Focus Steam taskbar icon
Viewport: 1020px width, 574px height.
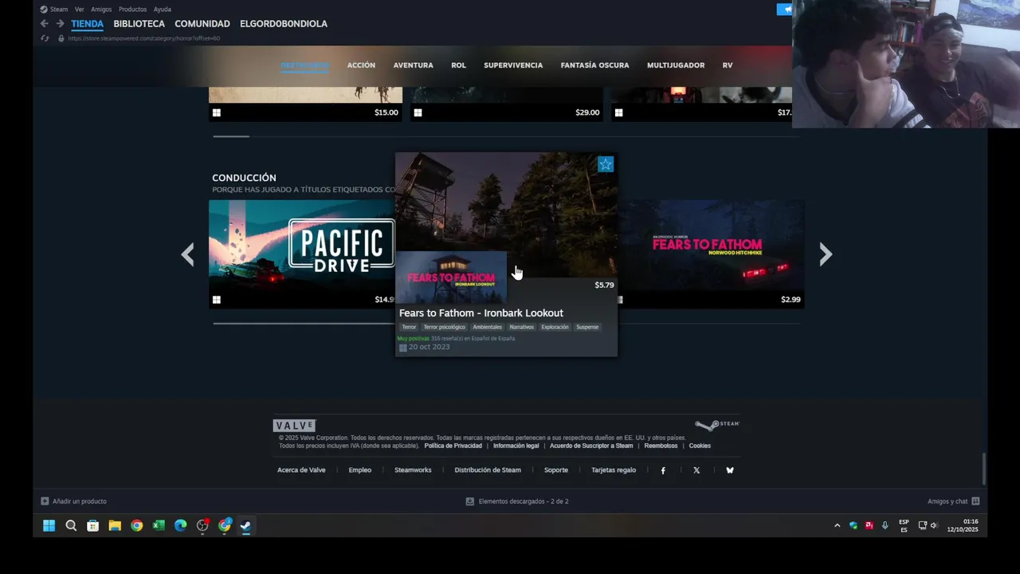(x=246, y=525)
